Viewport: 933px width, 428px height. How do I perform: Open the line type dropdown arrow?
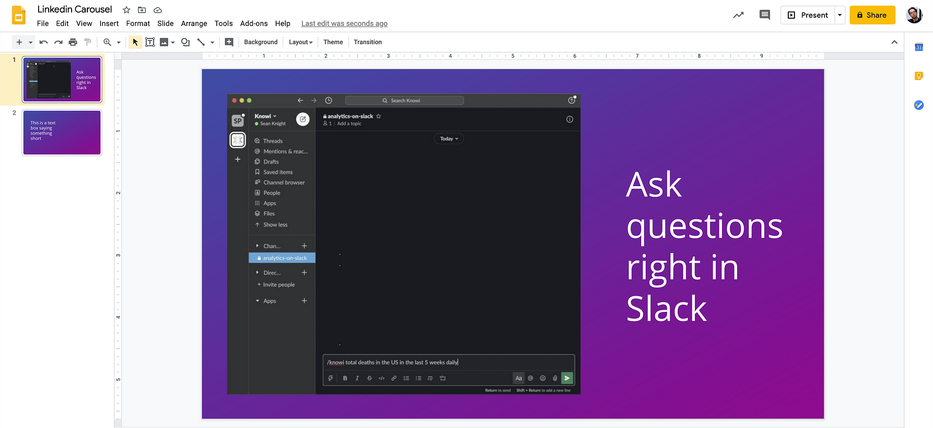[212, 42]
